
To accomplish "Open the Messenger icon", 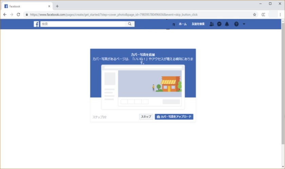I will (x=220, y=24).
